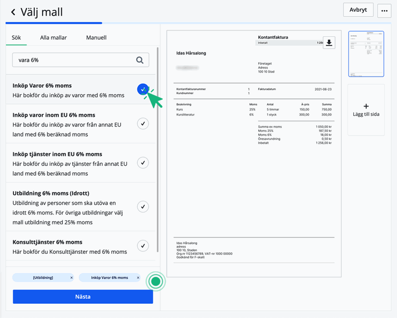Tick the Konsulttjänster 6% moms template
Viewport: 397px width, 318px height.
pos(143,245)
